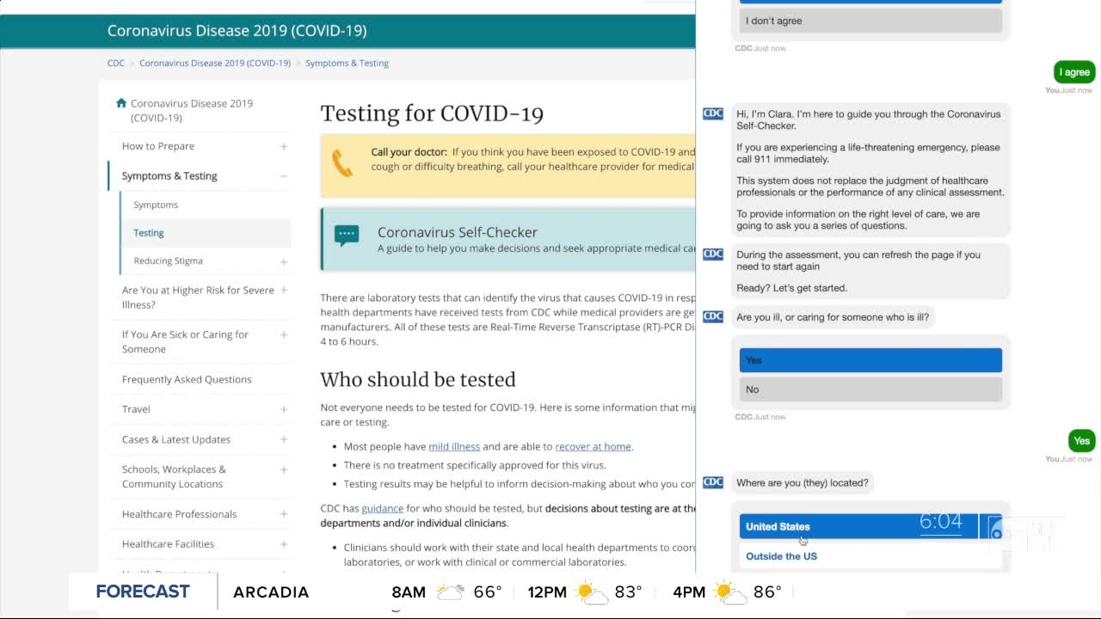Expand Schools, Workplaces & Community Locations section

284,470
